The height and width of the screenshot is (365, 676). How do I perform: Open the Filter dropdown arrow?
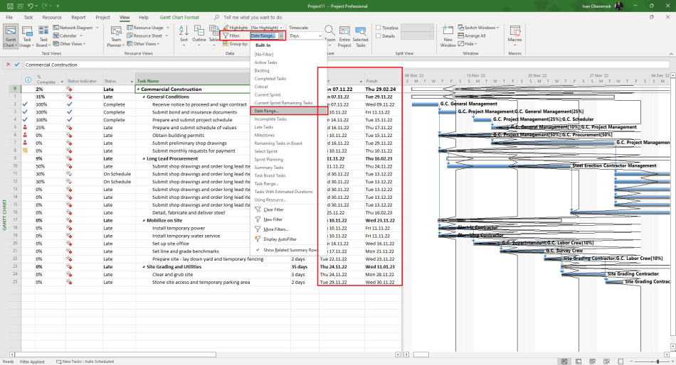click(281, 36)
